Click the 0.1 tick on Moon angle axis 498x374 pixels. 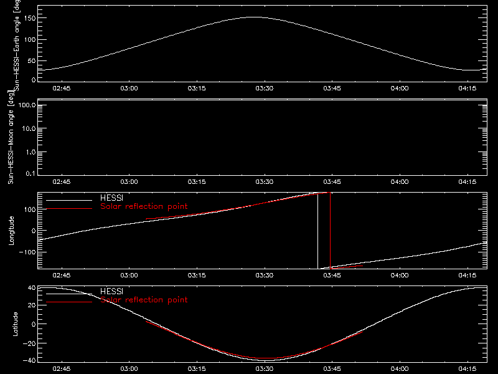coord(31,173)
